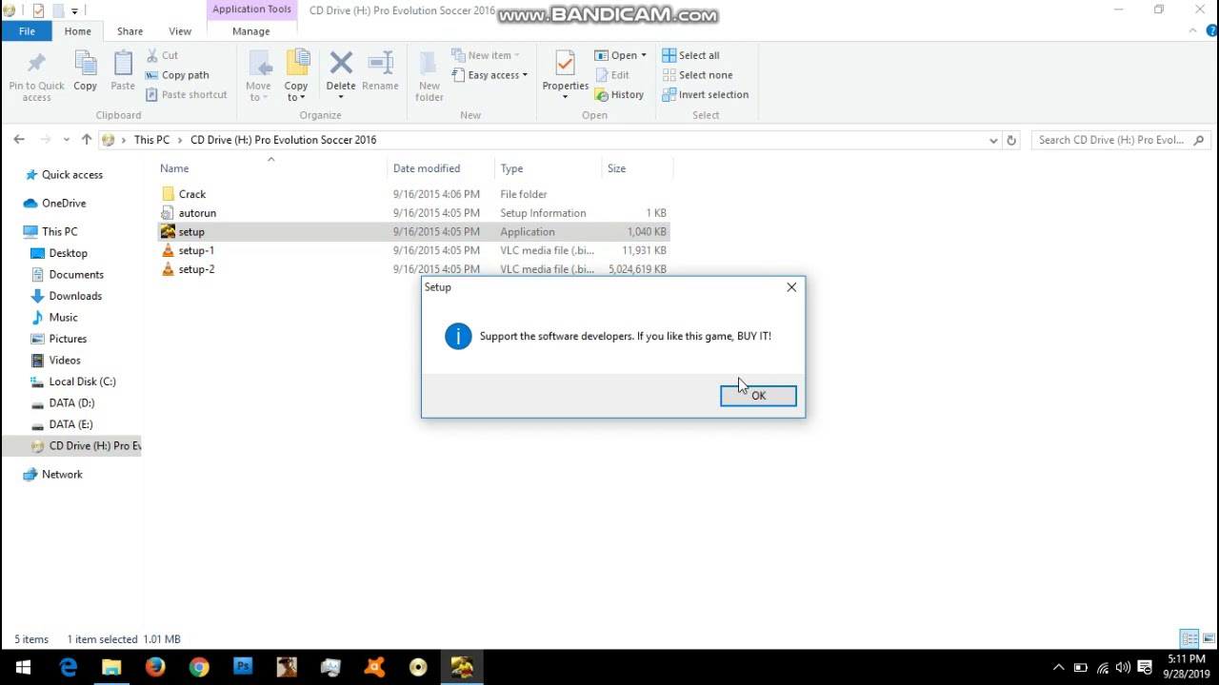Switch to the View ribbon tab
This screenshot has width=1219, height=685.
[180, 31]
